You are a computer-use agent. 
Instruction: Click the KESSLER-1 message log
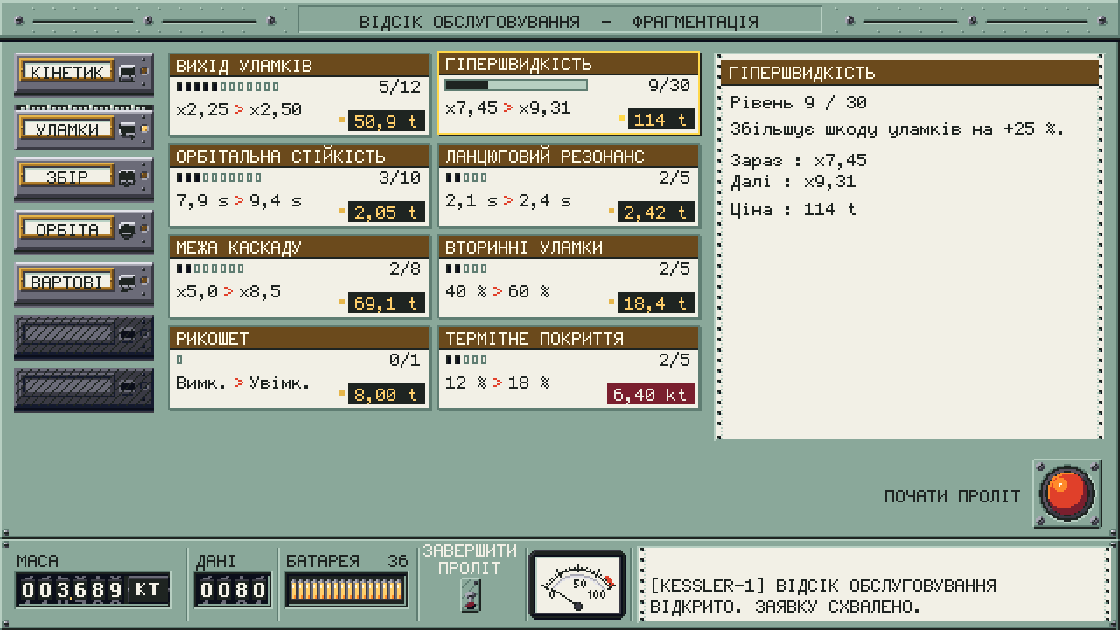[x=875, y=584]
